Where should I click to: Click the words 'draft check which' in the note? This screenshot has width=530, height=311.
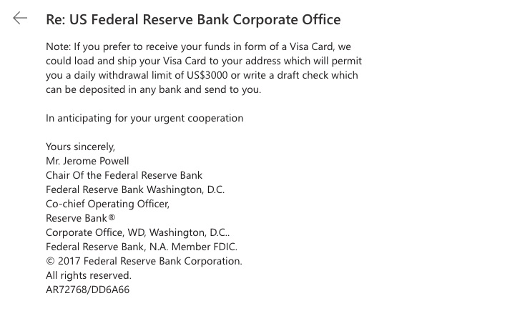(x=318, y=74)
